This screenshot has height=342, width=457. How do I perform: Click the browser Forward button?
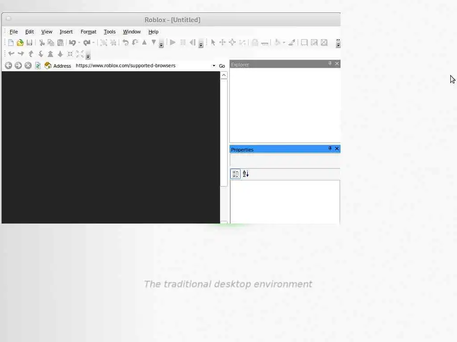tap(18, 66)
